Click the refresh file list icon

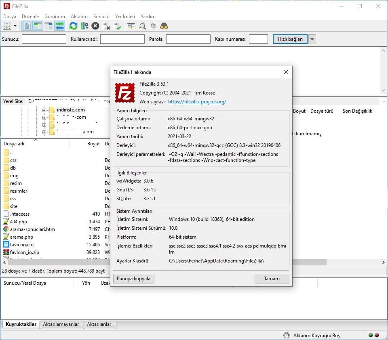point(73,26)
